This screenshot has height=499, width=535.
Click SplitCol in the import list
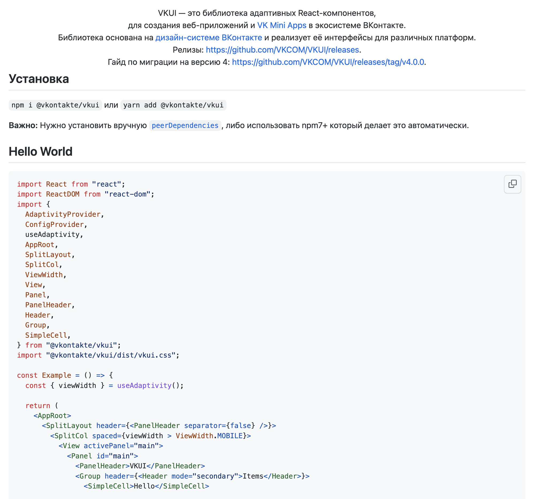42,265
